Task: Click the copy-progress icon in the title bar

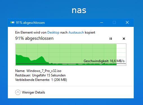Action: tap(12, 22)
